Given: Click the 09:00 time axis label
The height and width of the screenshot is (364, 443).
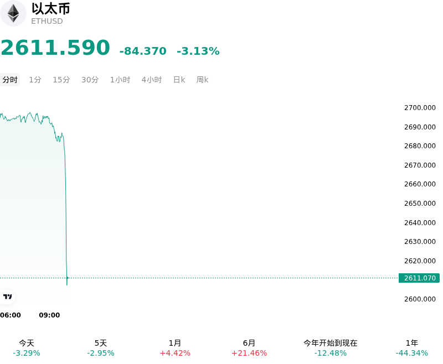Looking at the screenshot, I should 49,315.
